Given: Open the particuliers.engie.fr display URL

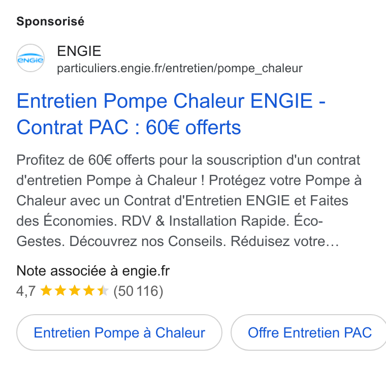Looking at the screenshot, I should pyautogui.click(x=180, y=69).
